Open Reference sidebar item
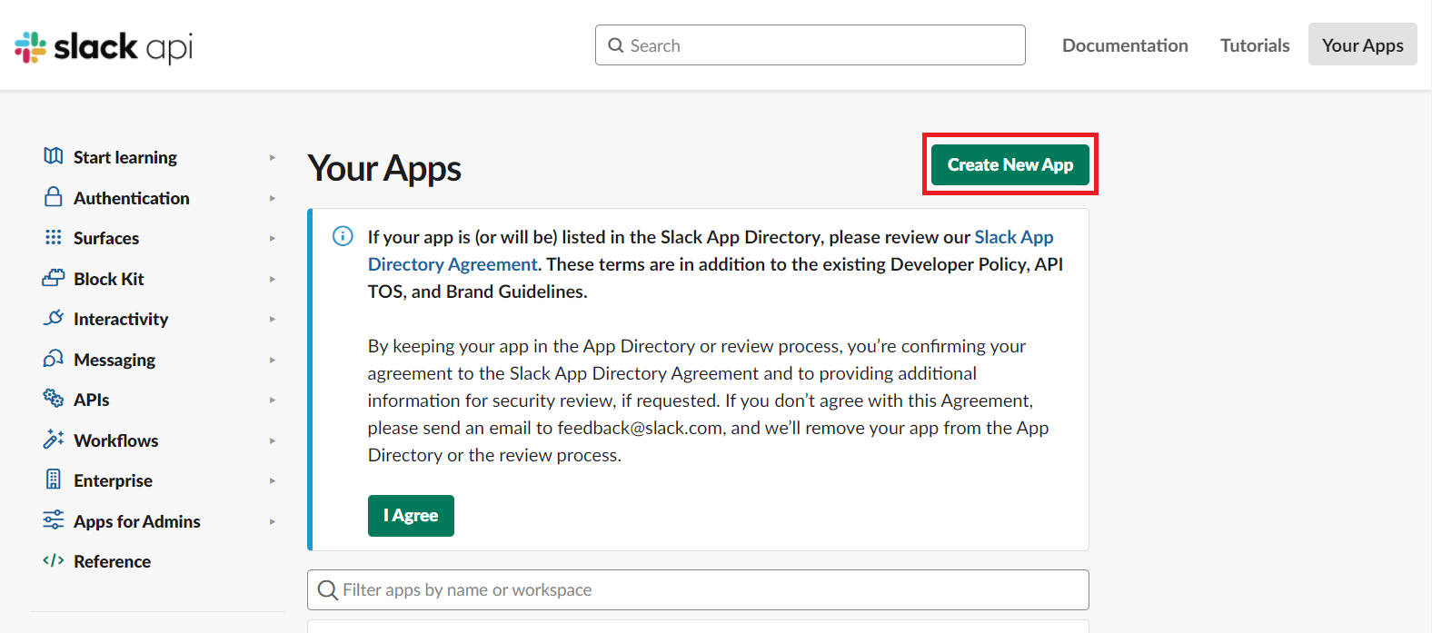Screen dimensions: 1432x633 click(x=113, y=561)
